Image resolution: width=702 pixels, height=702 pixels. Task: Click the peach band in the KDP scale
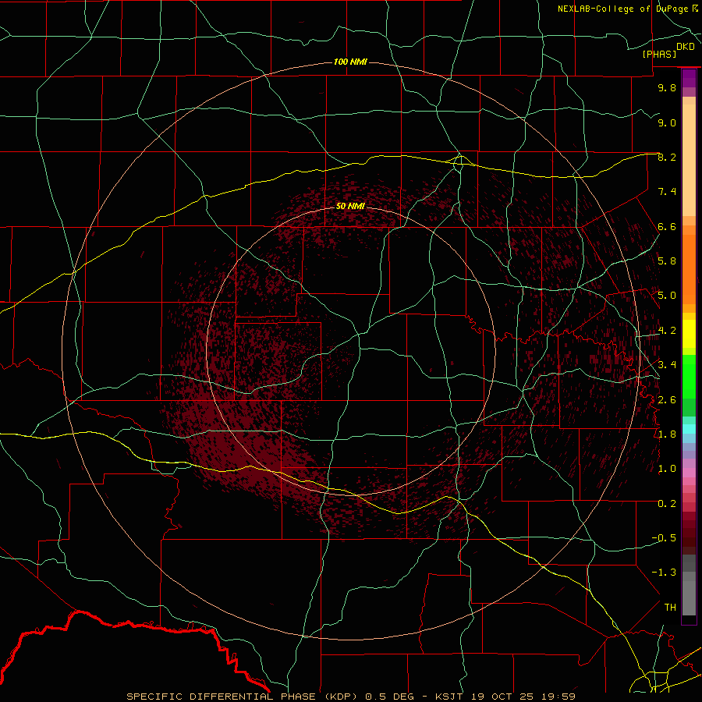(x=689, y=160)
